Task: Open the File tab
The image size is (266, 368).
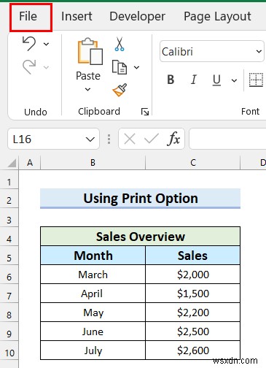Action: click(28, 17)
